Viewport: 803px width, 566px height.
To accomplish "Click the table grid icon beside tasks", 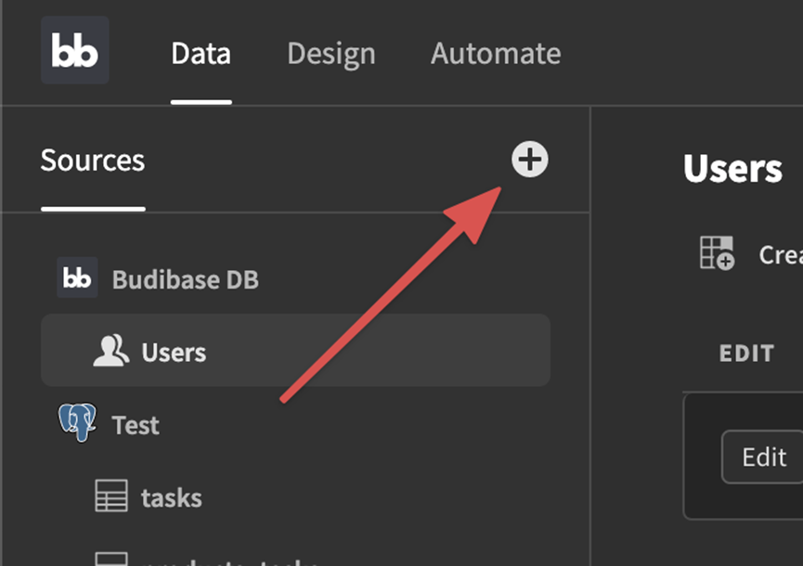I will [111, 497].
